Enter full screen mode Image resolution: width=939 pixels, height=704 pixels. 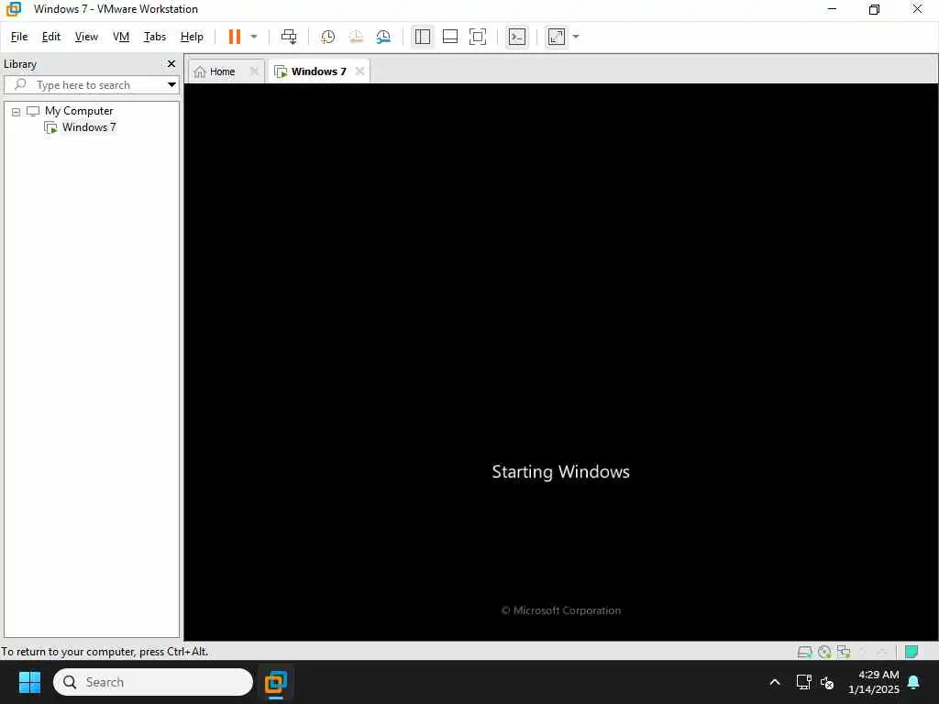coord(477,37)
